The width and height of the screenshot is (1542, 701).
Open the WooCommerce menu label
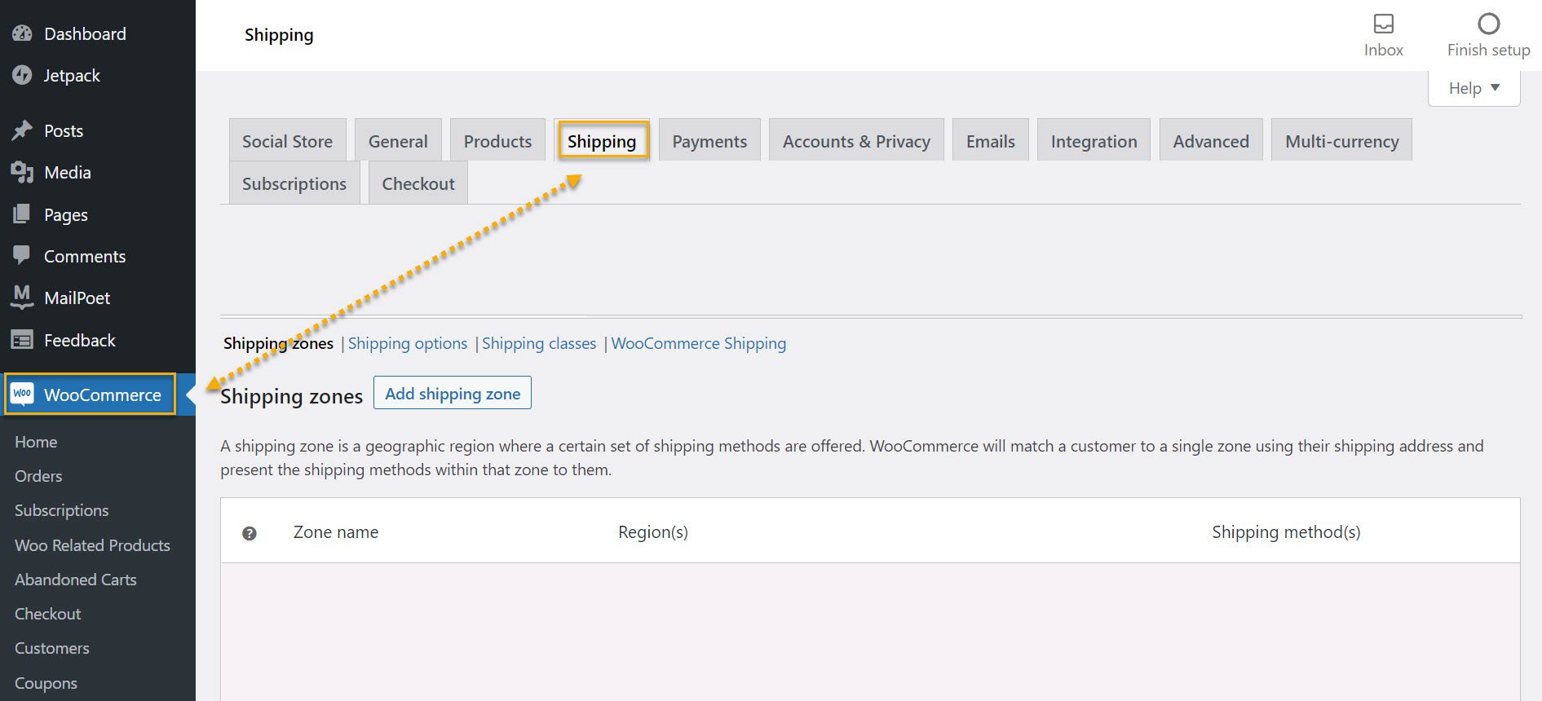click(x=103, y=395)
